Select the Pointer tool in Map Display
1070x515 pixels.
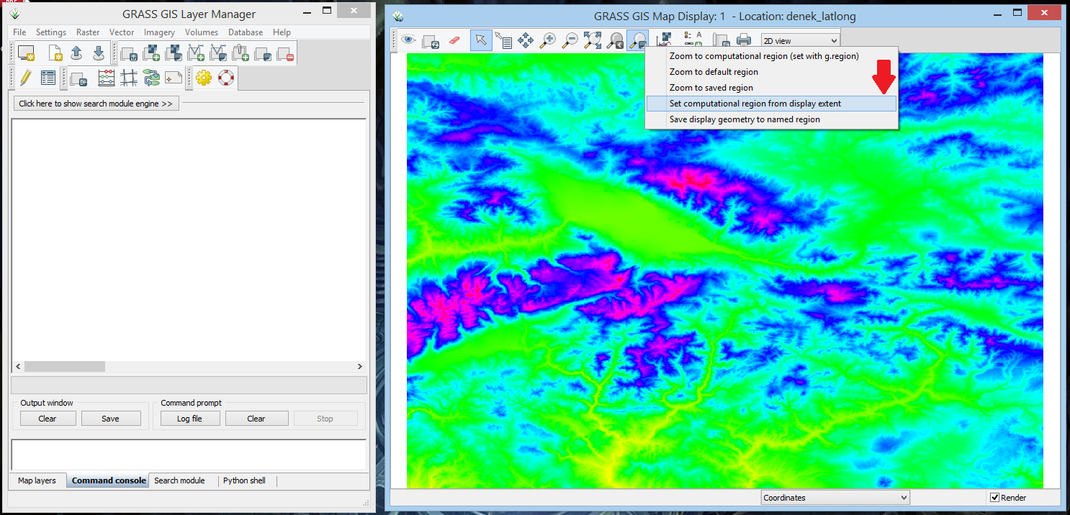tap(481, 40)
